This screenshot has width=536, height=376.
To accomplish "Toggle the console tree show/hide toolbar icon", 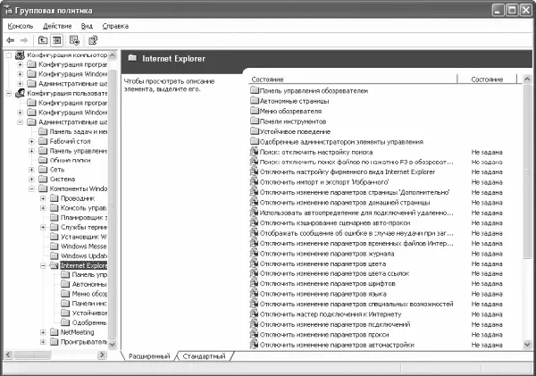I will [57, 40].
